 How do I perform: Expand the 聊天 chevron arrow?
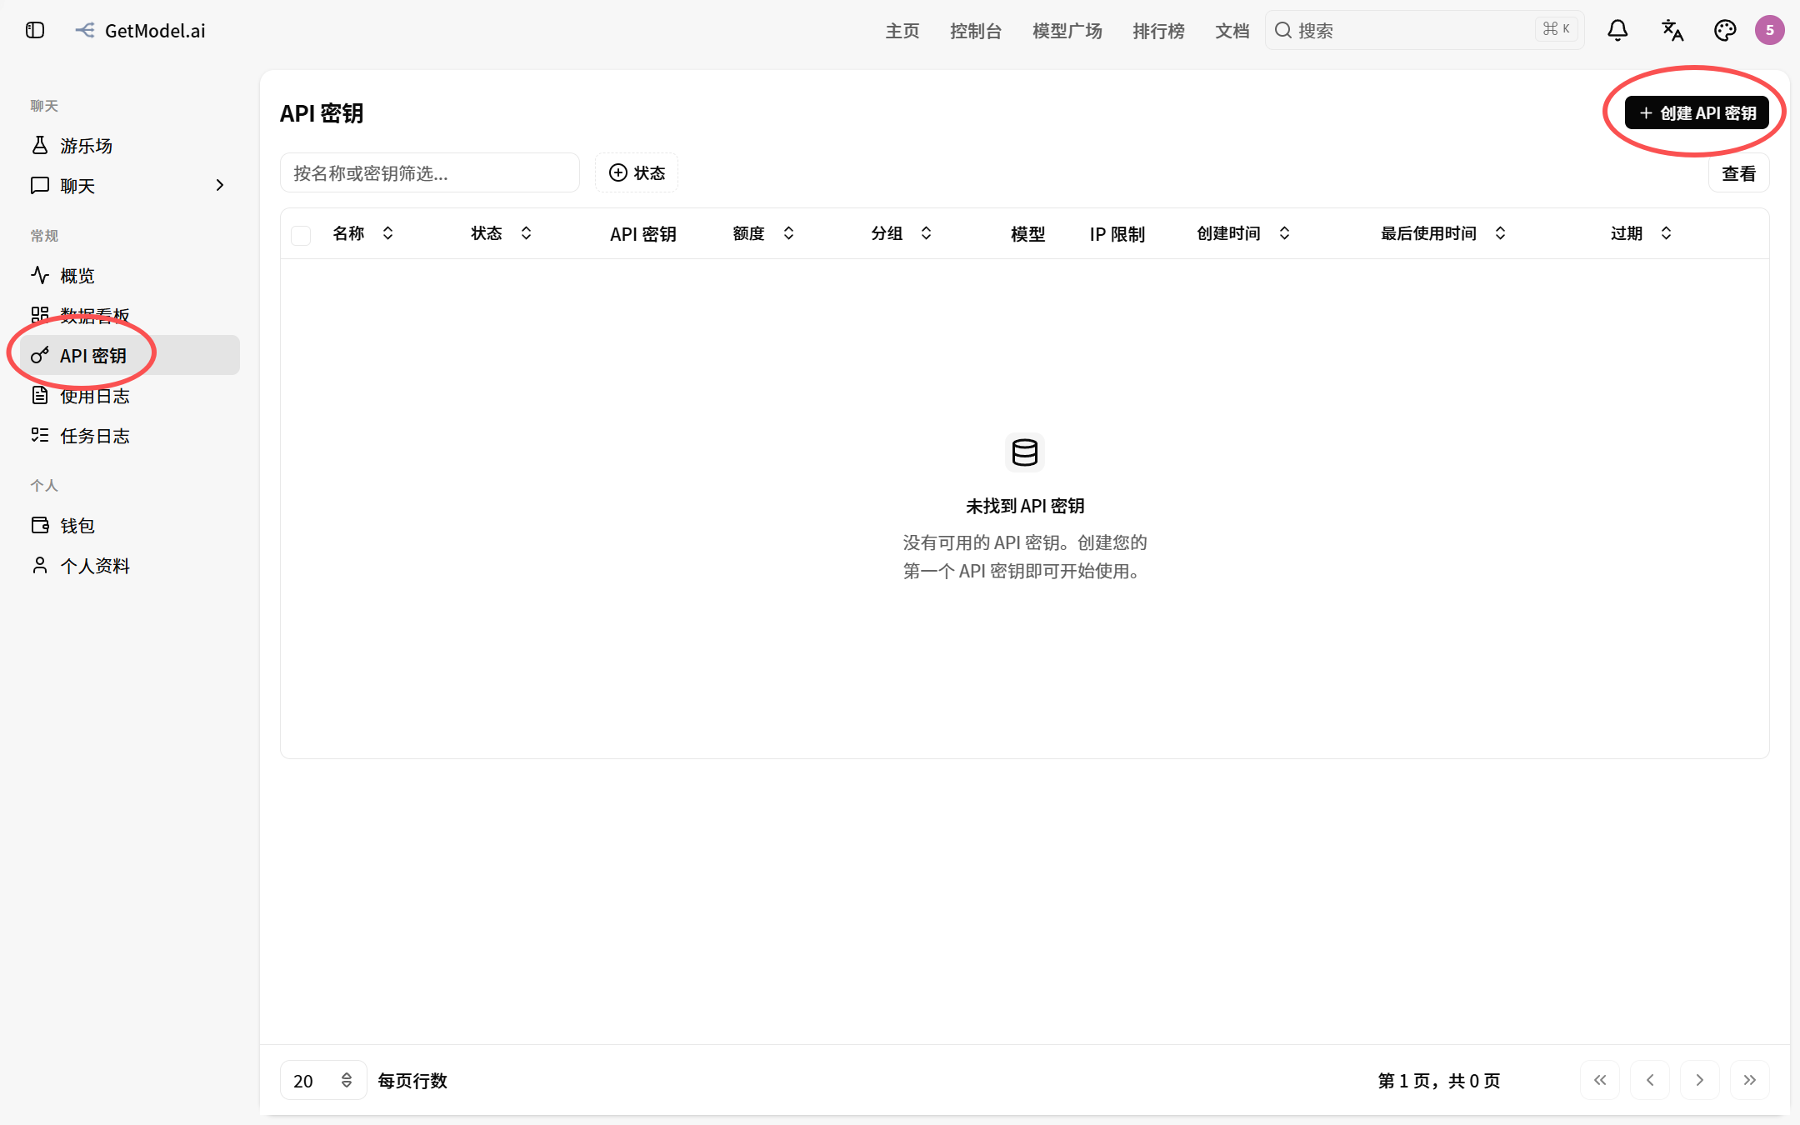[220, 186]
